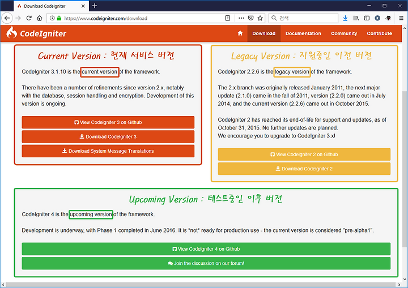Click horizontal scrollbar left arrow
This screenshot has height=288, width=408.
[x=3, y=285]
